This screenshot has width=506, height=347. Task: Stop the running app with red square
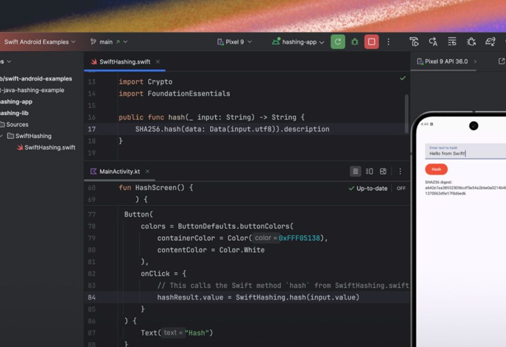point(372,42)
